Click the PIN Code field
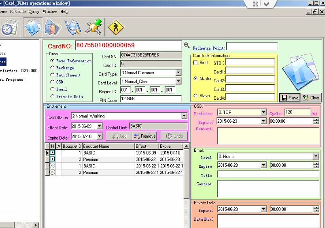Screen dimensions: 325x228 (x=151, y=98)
